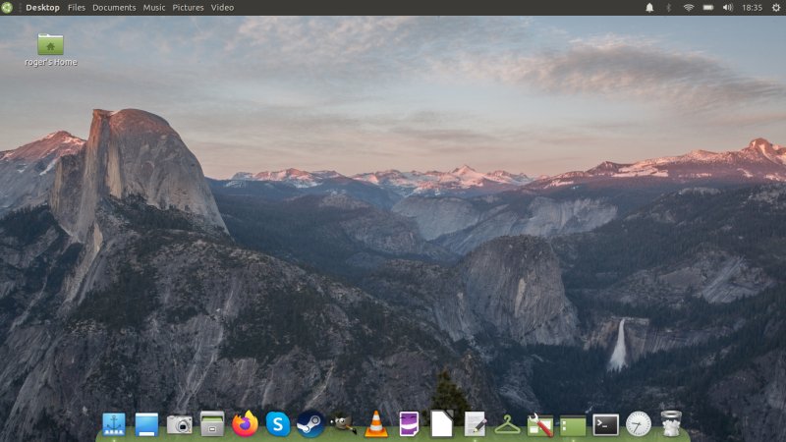Open the Files menu in top bar
The width and height of the screenshot is (786, 442).
(x=77, y=8)
